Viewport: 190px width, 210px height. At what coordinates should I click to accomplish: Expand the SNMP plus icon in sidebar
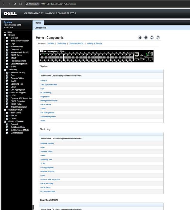(x=7, y=58)
